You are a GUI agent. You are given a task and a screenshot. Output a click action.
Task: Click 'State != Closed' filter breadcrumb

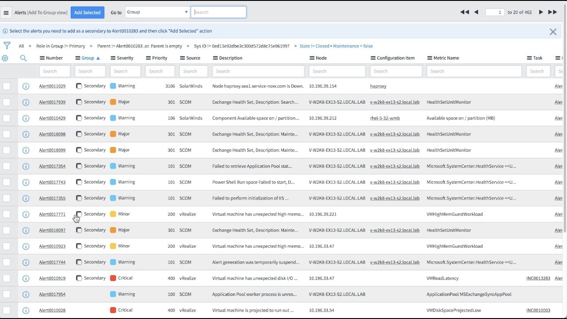(315, 46)
